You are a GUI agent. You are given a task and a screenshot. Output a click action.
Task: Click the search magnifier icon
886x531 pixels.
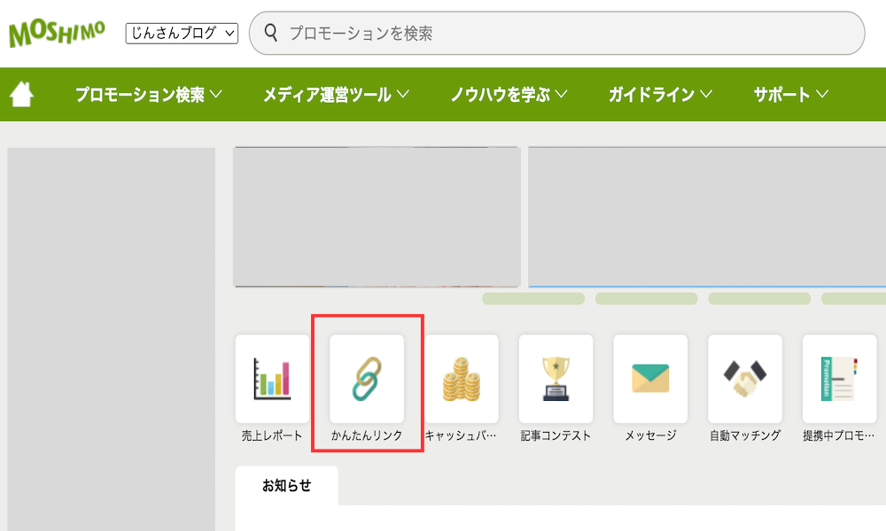pos(270,33)
